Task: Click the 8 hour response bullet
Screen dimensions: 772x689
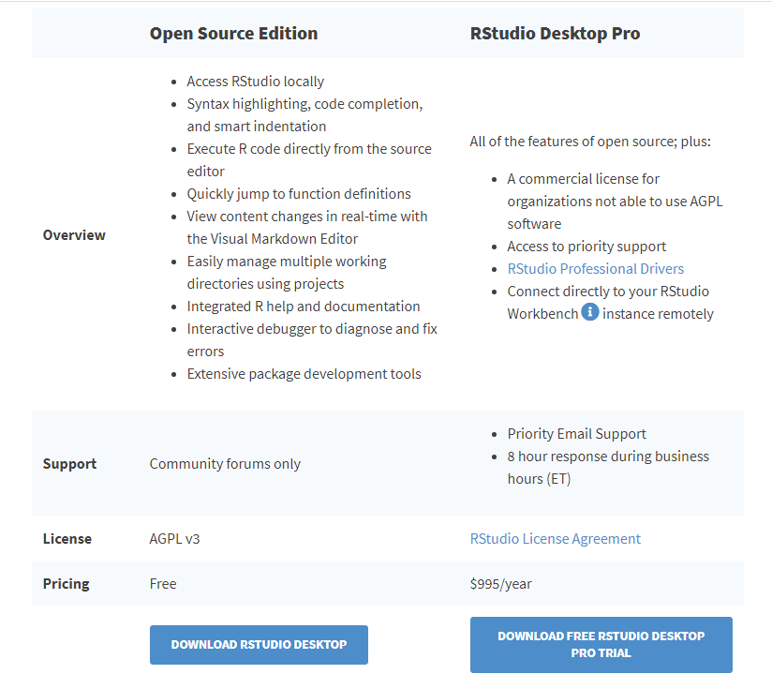Action: 608,468
